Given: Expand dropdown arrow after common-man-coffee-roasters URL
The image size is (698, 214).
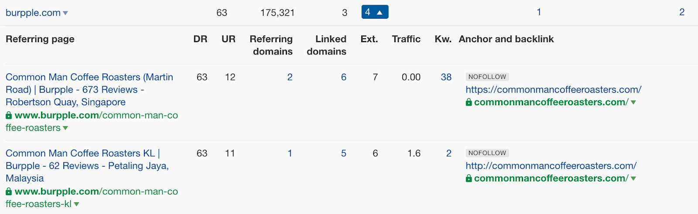Looking at the screenshot, I should tap(65, 128).
